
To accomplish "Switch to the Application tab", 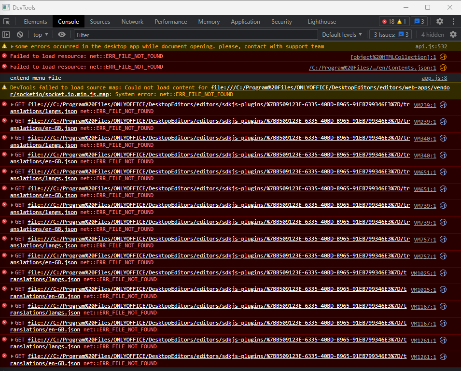I will click(246, 22).
